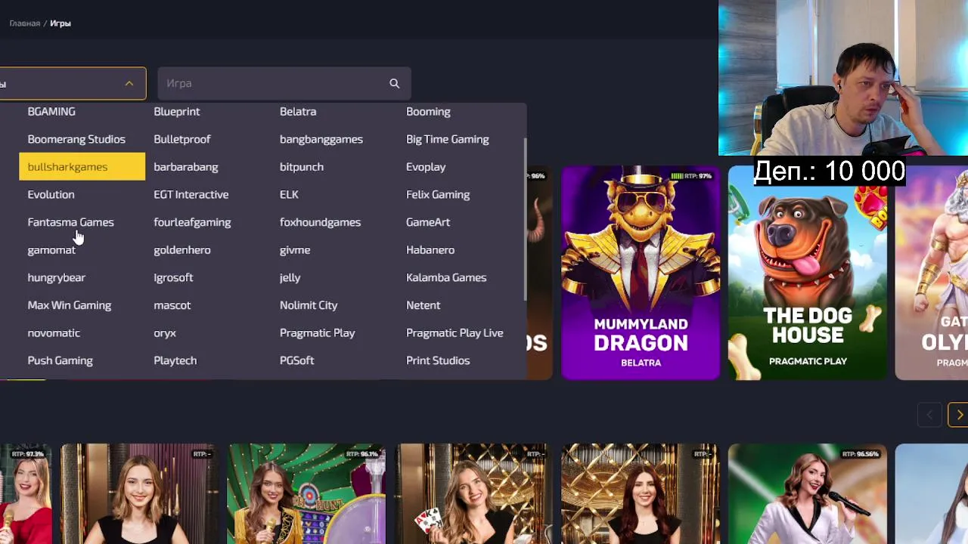Click the search magnifier icon
Image resolution: width=968 pixels, height=544 pixels.
pos(394,84)
